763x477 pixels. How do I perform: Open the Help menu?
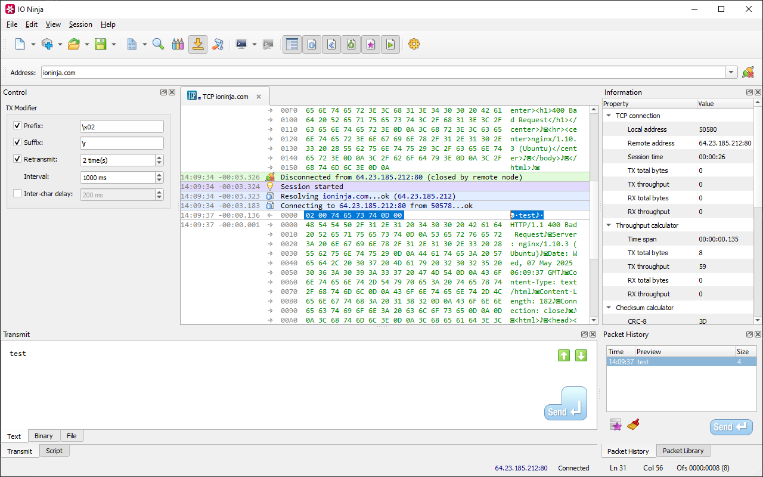pyautogui.click(x=108, y=24)
